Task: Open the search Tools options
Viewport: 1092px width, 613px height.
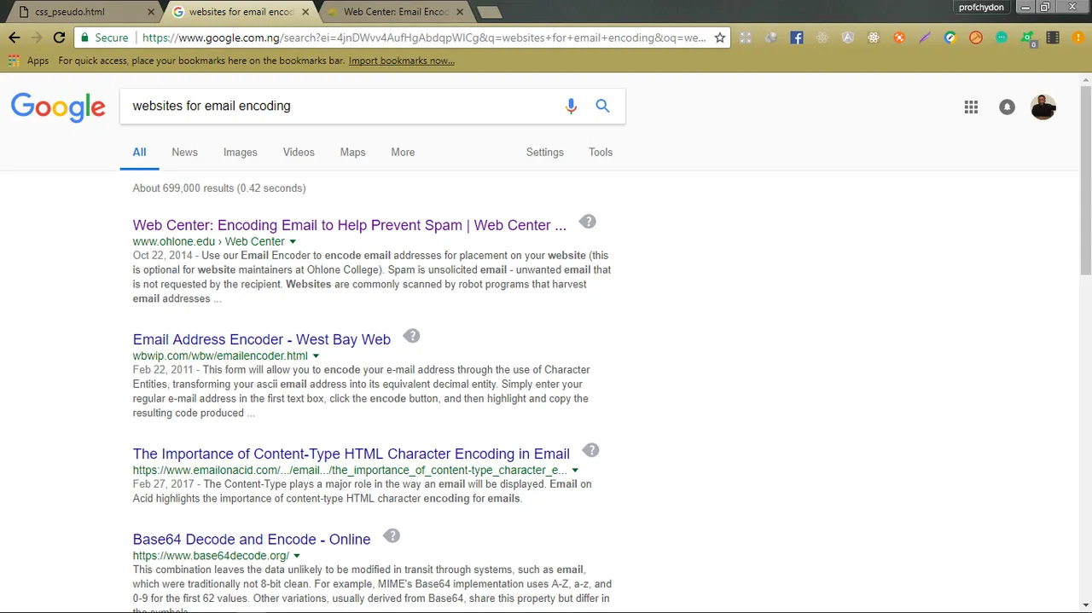Action: tap(601, 152)
